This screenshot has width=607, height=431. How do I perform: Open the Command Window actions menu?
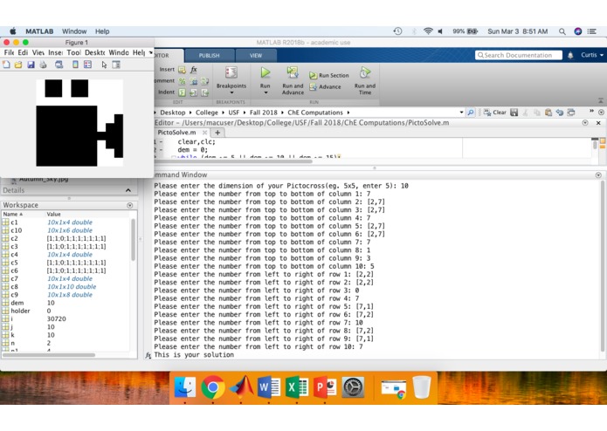(598, 175)
